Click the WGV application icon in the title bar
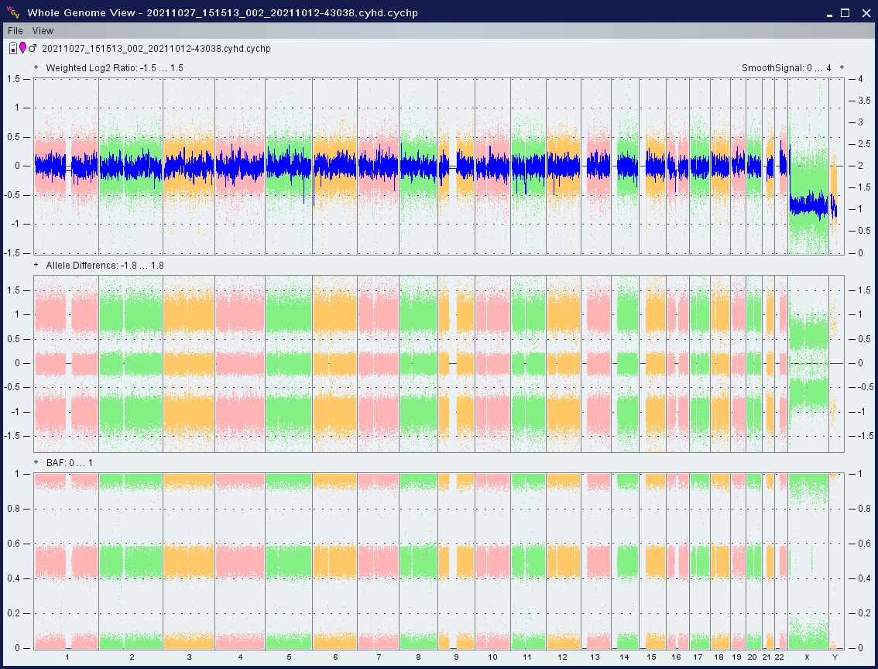Image resolution: width=878 pixels, height=669 pixels. [12, 12]
